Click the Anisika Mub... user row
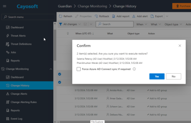 pos(124,90)
